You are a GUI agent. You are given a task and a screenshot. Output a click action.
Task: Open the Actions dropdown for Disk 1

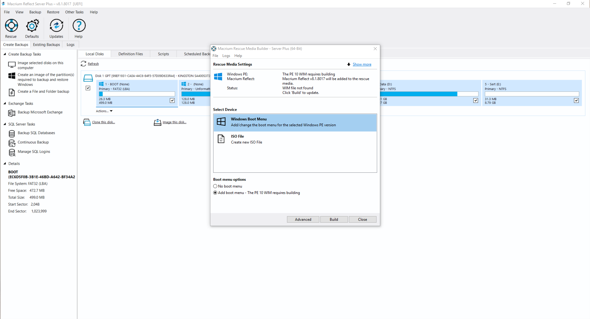pos(104,111)
